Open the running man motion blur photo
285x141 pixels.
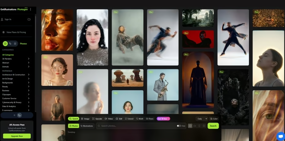coord(163,37)
